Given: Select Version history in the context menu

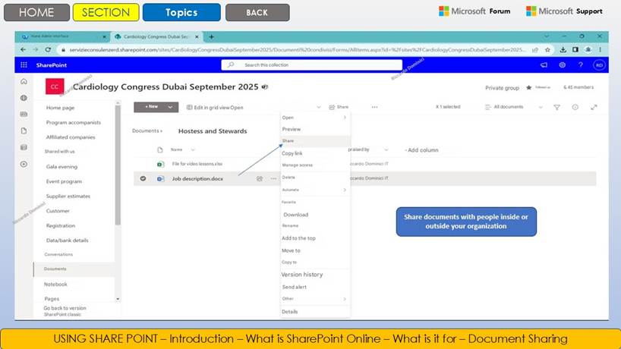Looking at the screenshot, I should [302, 275].
